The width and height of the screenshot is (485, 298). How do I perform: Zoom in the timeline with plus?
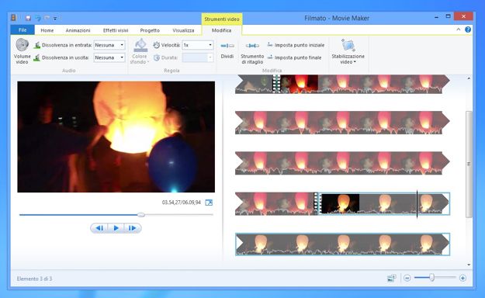click(x=462, y=278)
